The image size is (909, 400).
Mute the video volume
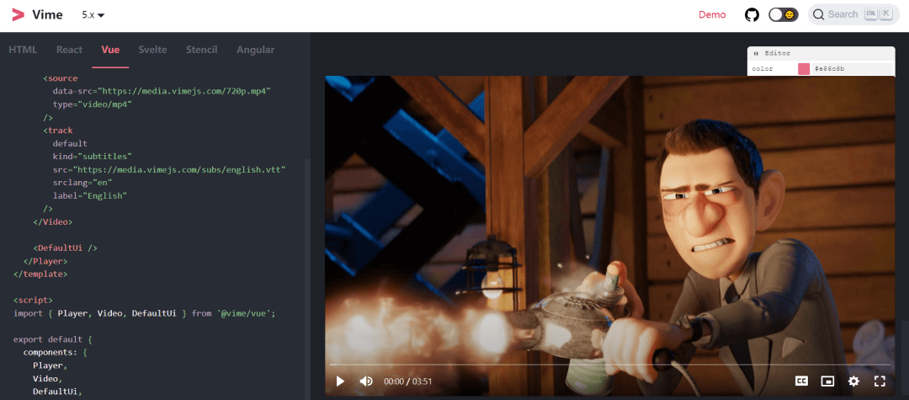tap(366, 381)
